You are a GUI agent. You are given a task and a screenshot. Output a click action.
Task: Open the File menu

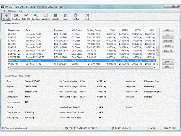[x=4, y=11]
